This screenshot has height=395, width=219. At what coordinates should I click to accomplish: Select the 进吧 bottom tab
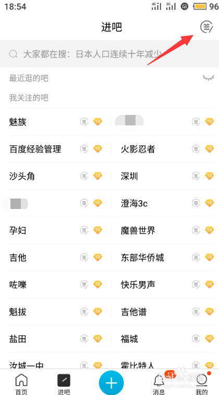pyautogui.click(x=64, y=384)
